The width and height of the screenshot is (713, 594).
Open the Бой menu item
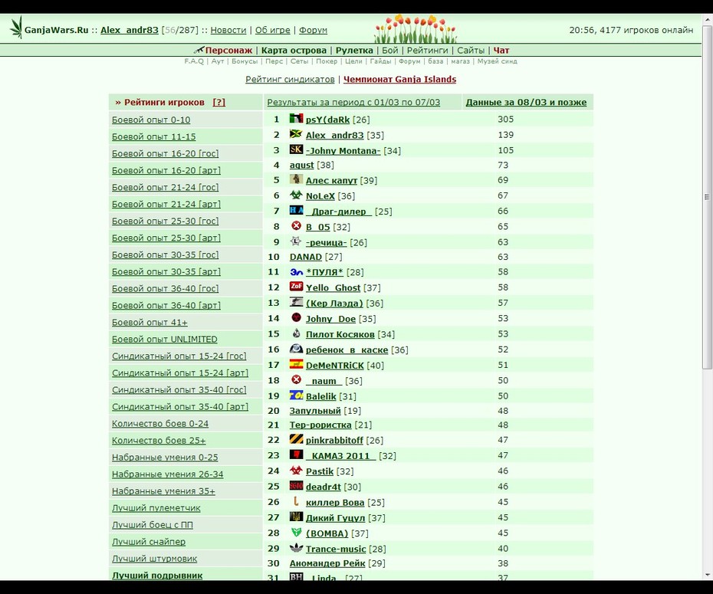pyautogui.click(x=389, y=51)
